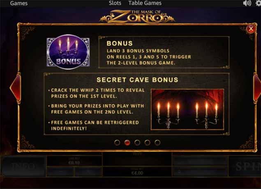This screenshot has height=189, width=261.
Task: Close the info panel with red X
Action: point(251,29)
